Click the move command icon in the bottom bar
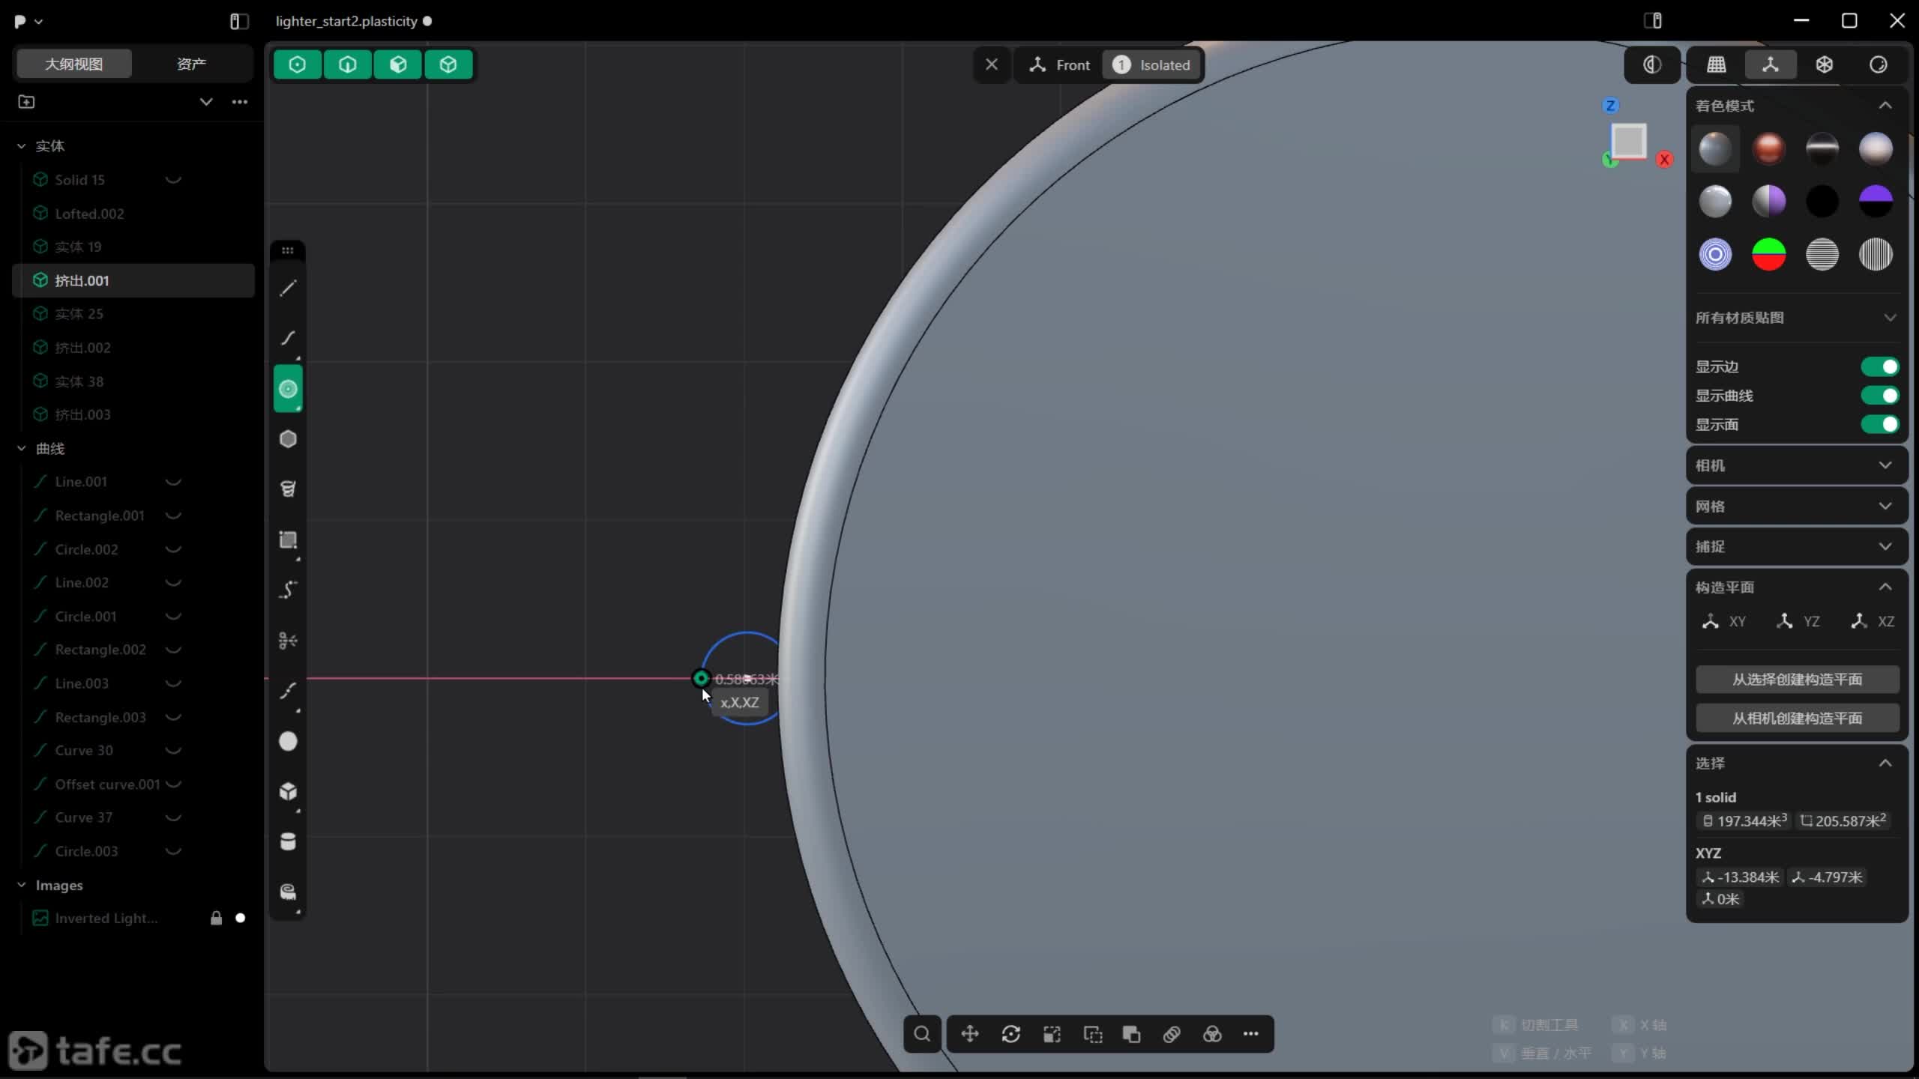Screen dimensions: 1919x1079 [970, 1034]
